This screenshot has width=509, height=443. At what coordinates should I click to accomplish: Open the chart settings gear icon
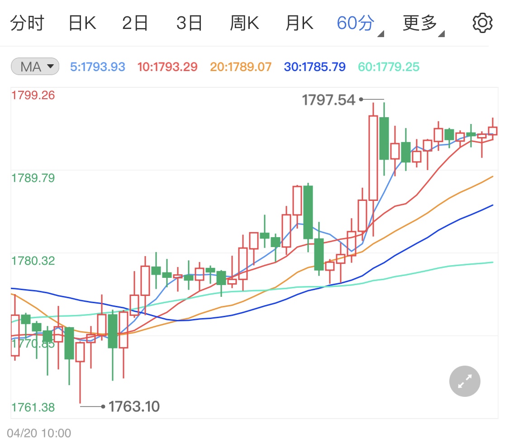pyautogui.click(x=482, y=22)
